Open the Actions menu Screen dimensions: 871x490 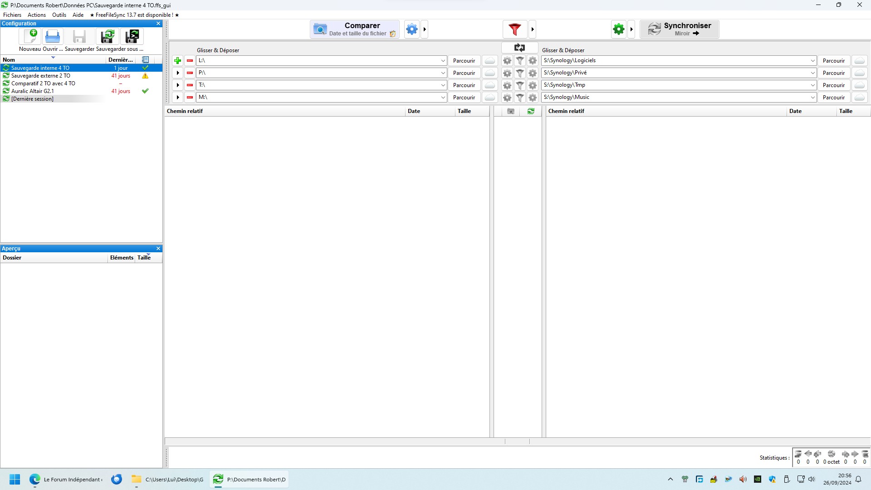pos(37,15)
